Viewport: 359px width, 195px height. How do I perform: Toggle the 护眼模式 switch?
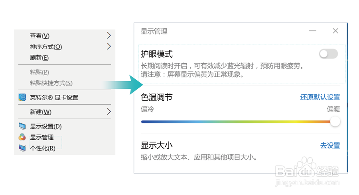point(329,54)
